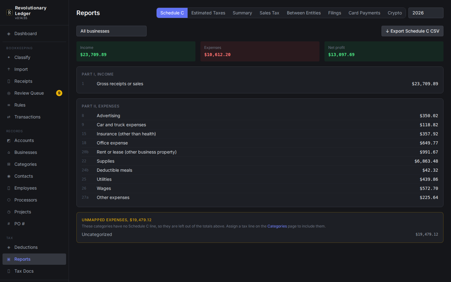Click the Revolutionary Ledger logo icon
Screen dimensions: 451x282
pyautogui.click(x=9, y=13)
